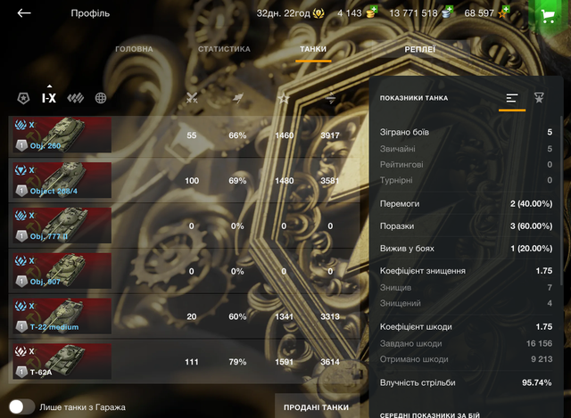The image size is (571, 418).
Task: Filter tanks by class chevrons icon
Action: pos(76,98)
